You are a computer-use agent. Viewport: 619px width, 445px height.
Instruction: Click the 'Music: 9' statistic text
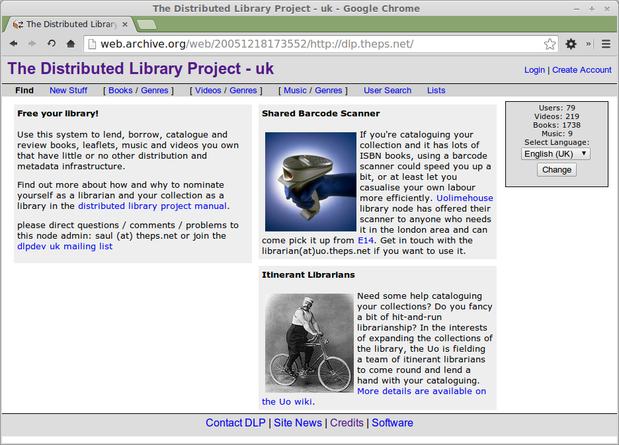pyautogui.click(x=557, y=134)
